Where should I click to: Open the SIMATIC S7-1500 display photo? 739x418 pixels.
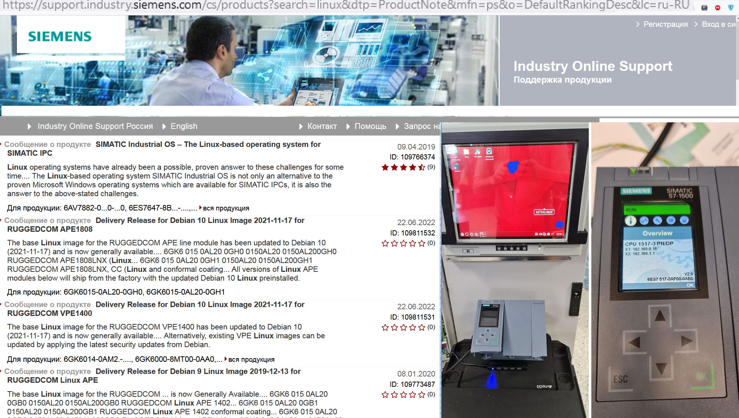[665, 270]
